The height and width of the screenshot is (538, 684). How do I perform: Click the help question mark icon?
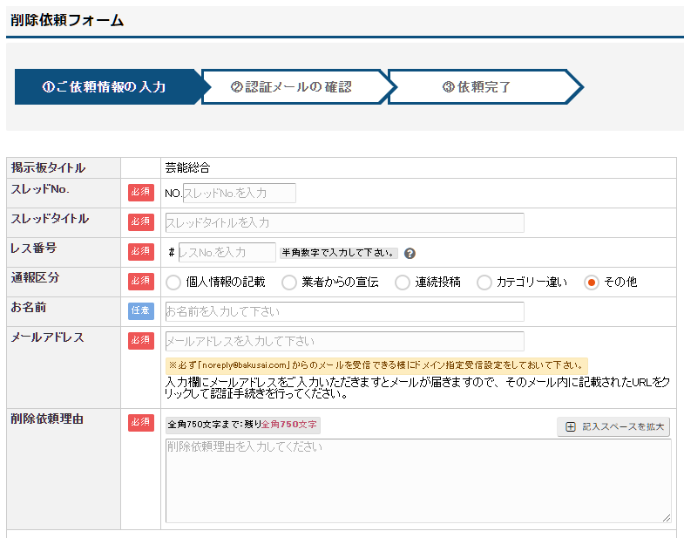point(410,254)
